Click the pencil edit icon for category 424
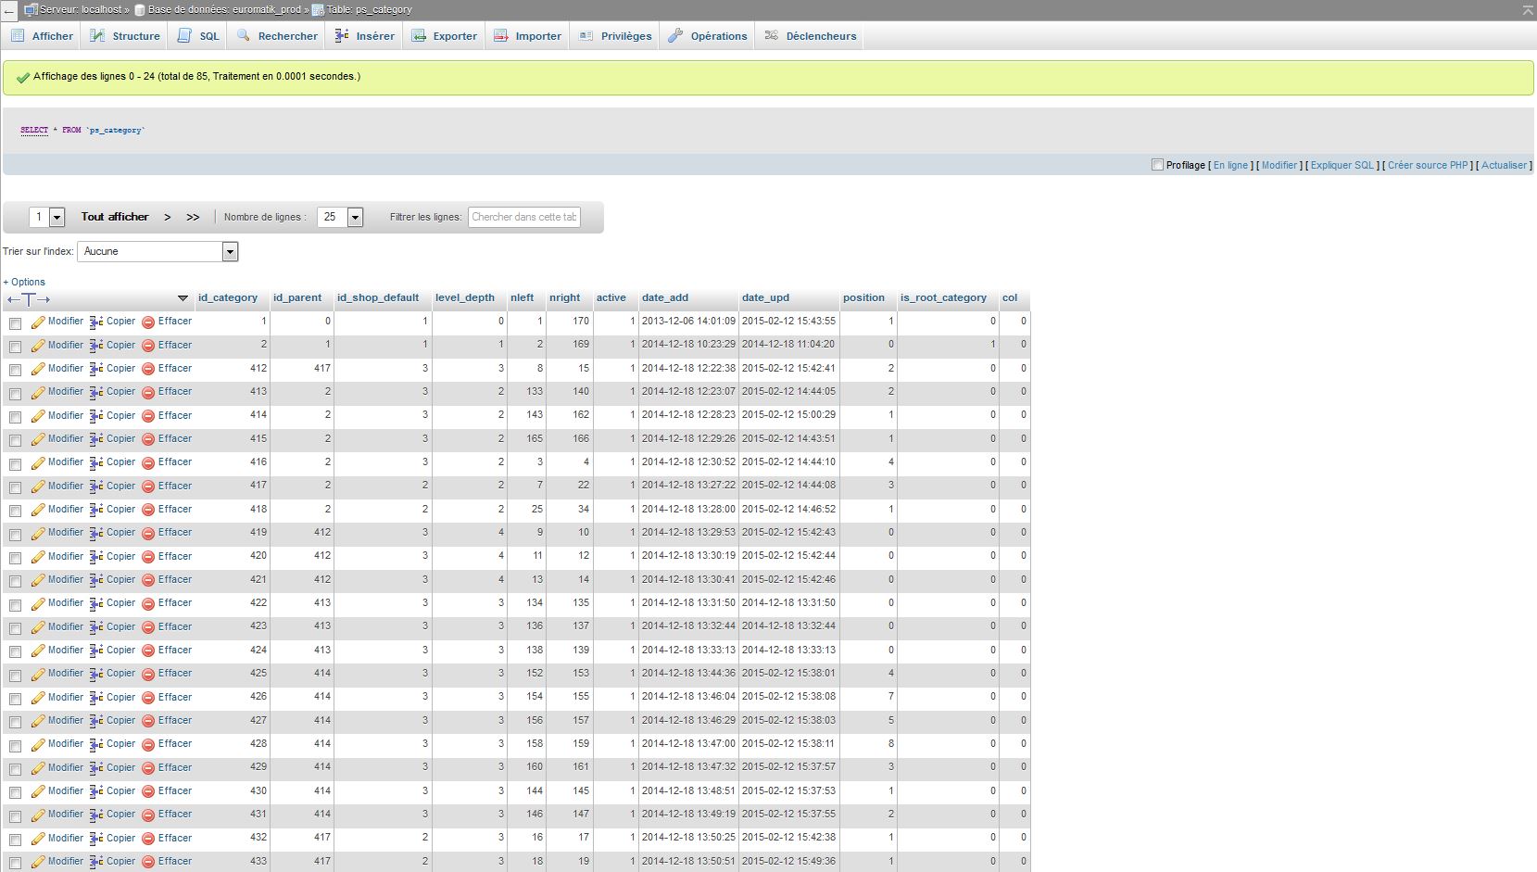Screen dimensions: 1537x872 click(38, 651)
